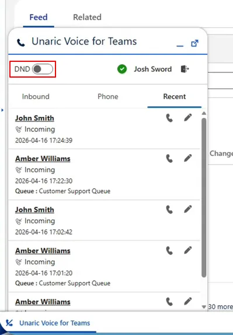The height and width of the screenshot is (335, 233).
Task: Click the scrollbar up arrow in call list
Action: 204,113
